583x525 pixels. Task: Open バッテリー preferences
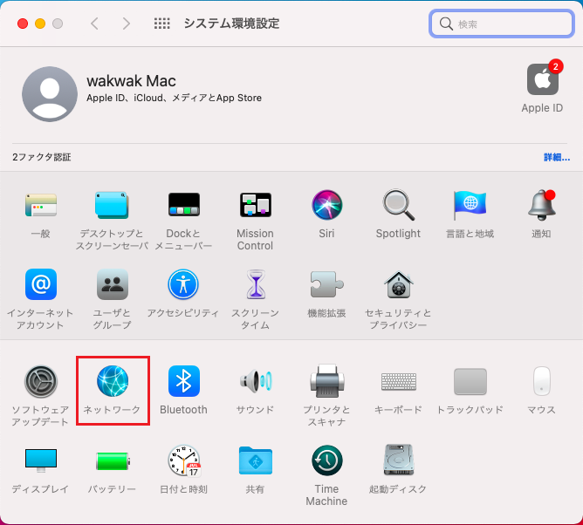[x=113, y=461]
